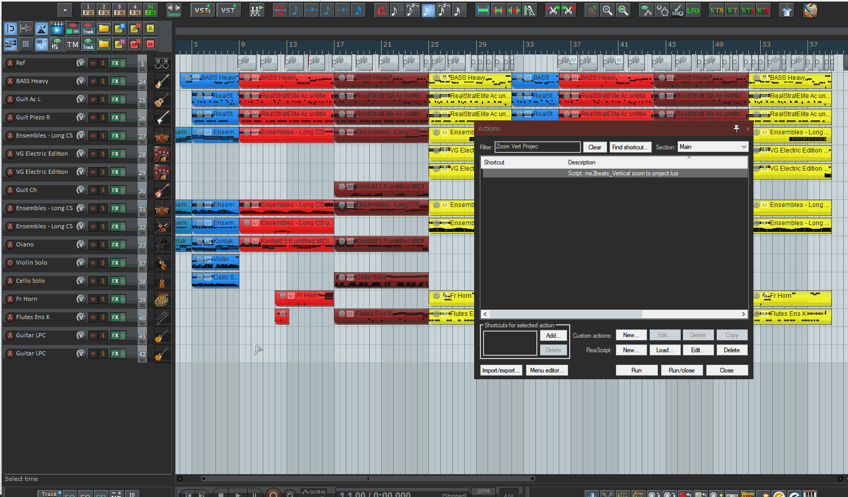Screen dimensions: 848x497
Task: Open FX slot 1 toolbar button
Action: pyautogui.click(x=88, y=10)
